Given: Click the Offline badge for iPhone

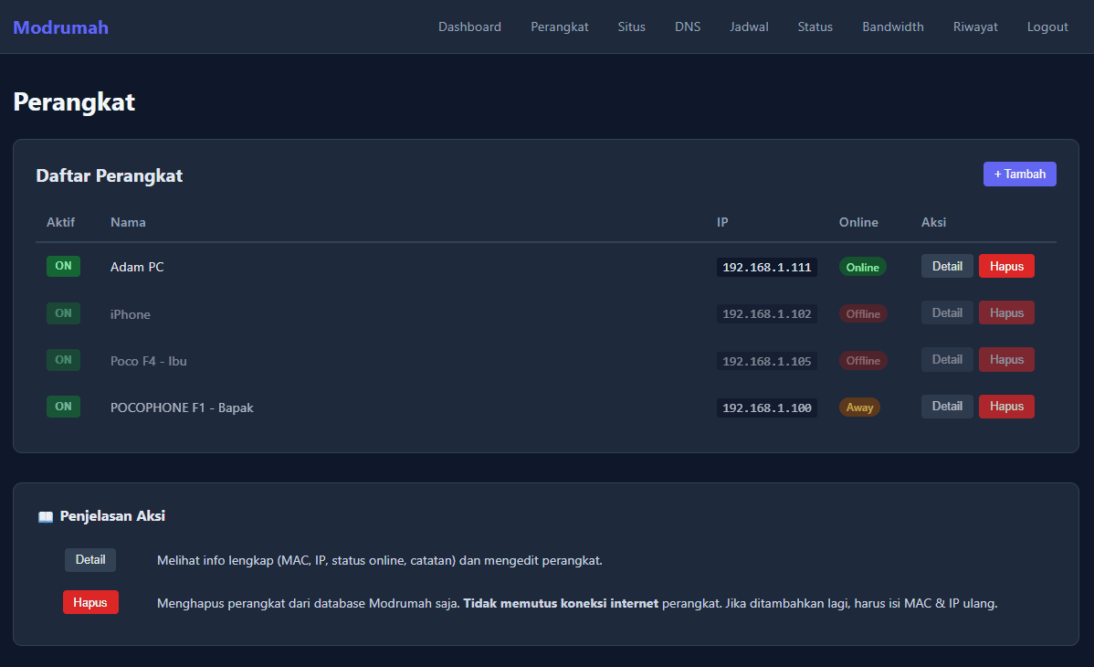Looking at the screenshot, I should pyautogui.click(x=863, y=313).
